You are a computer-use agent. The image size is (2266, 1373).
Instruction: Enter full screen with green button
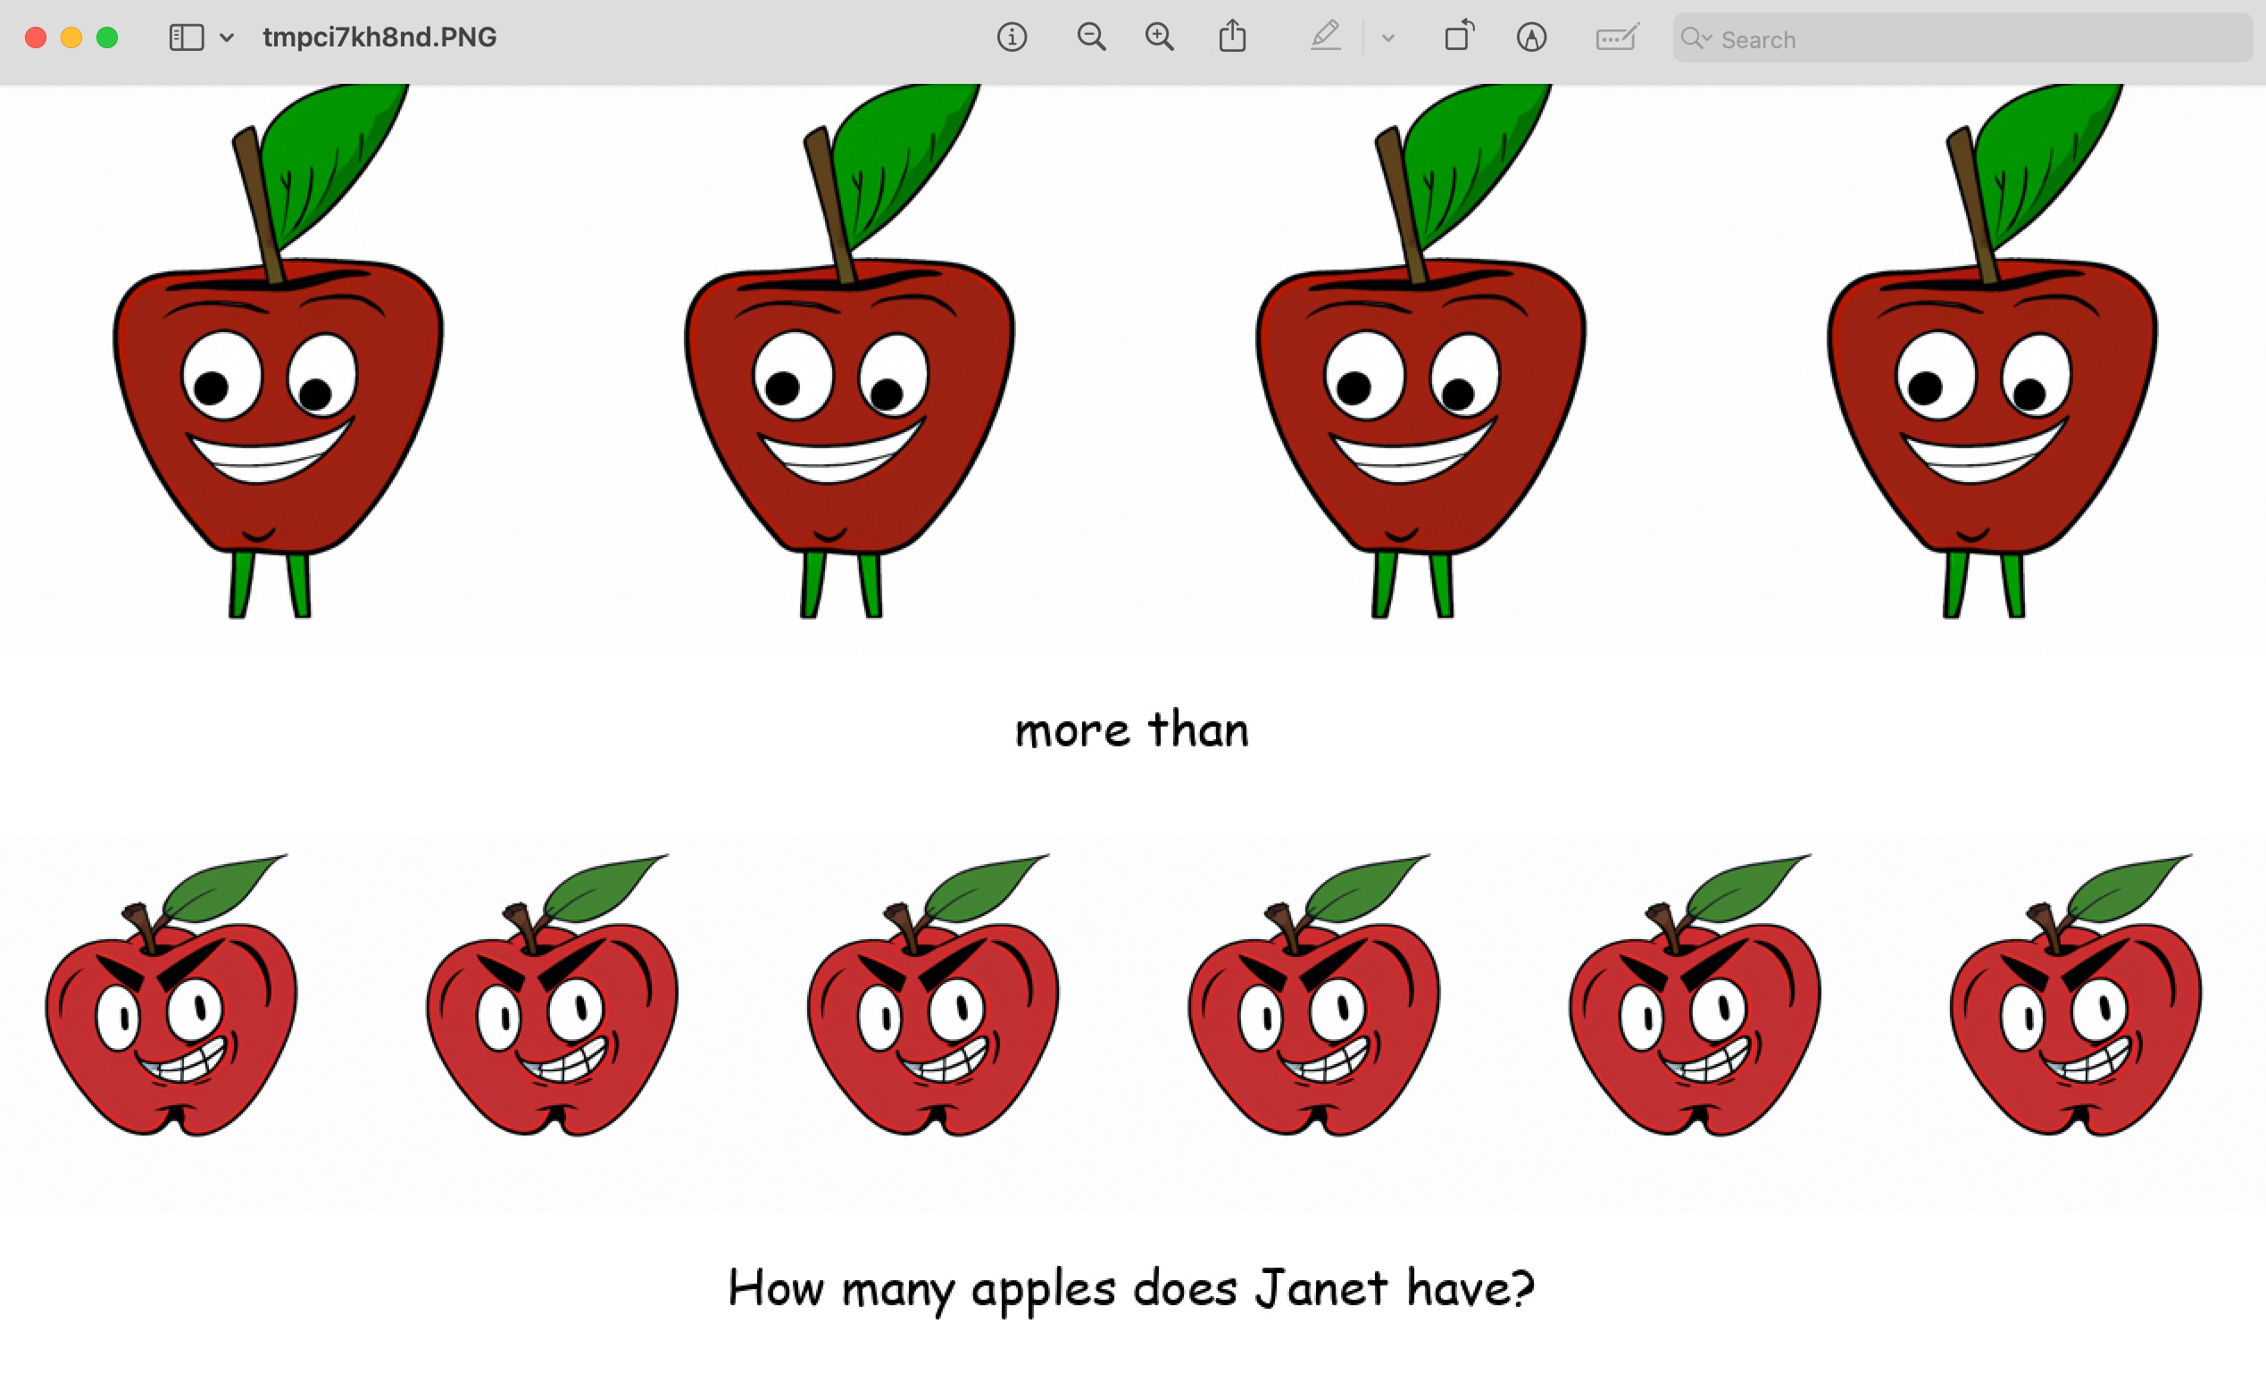coord(108,37)
